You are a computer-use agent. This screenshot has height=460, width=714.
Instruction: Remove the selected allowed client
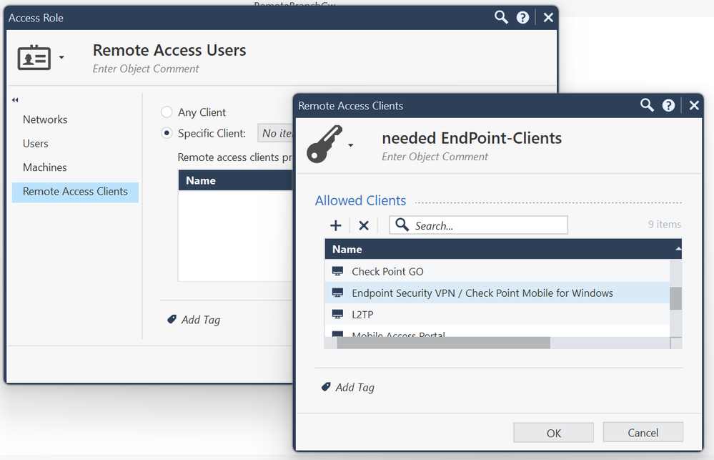tap(363, 225)
